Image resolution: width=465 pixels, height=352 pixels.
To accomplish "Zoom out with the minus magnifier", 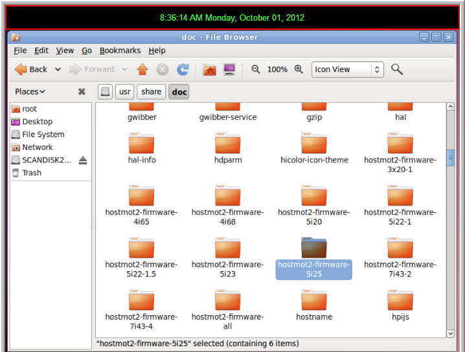I will (255, 69).
